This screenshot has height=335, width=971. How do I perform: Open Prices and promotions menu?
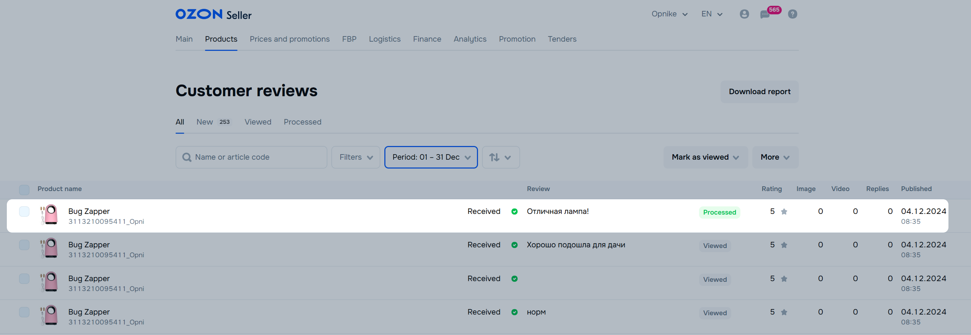(x=289, y=39)
